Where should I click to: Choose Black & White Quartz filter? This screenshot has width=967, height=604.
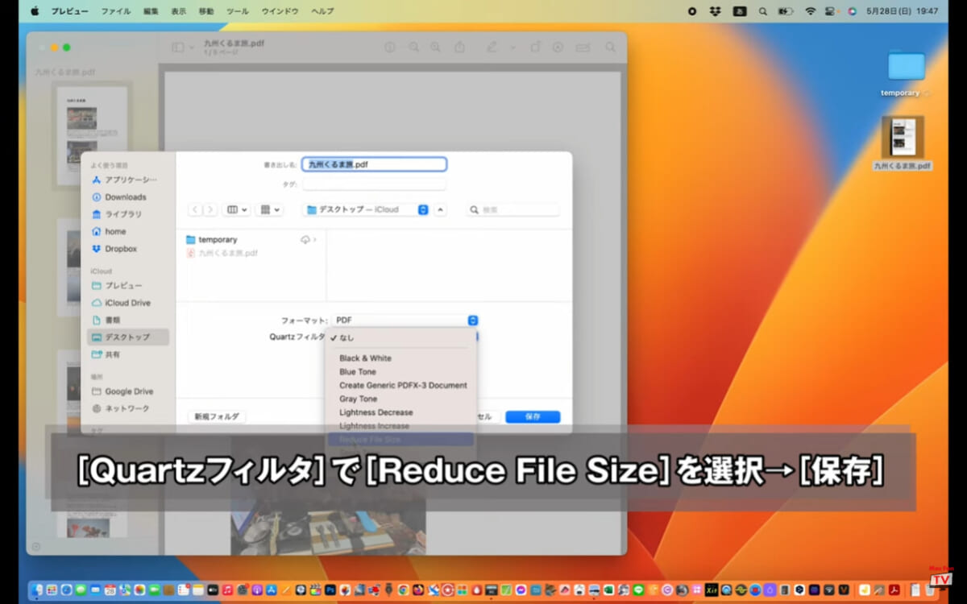point(400,358)
